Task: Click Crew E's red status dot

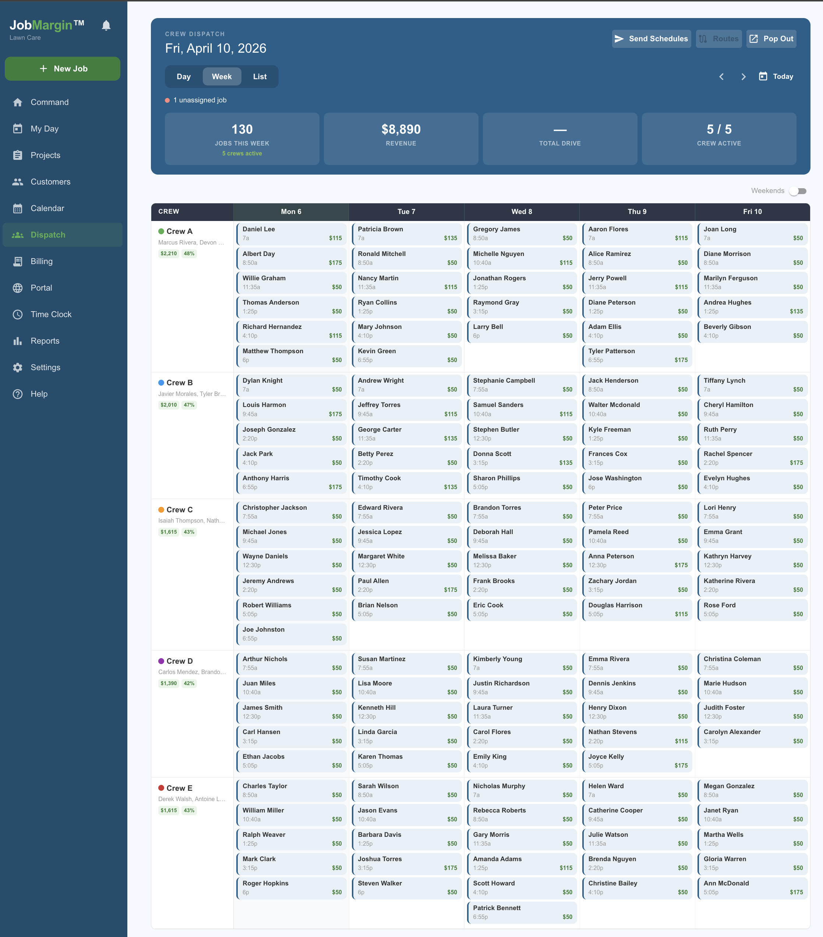Action: pyautogui.click(x=161, y=787)
